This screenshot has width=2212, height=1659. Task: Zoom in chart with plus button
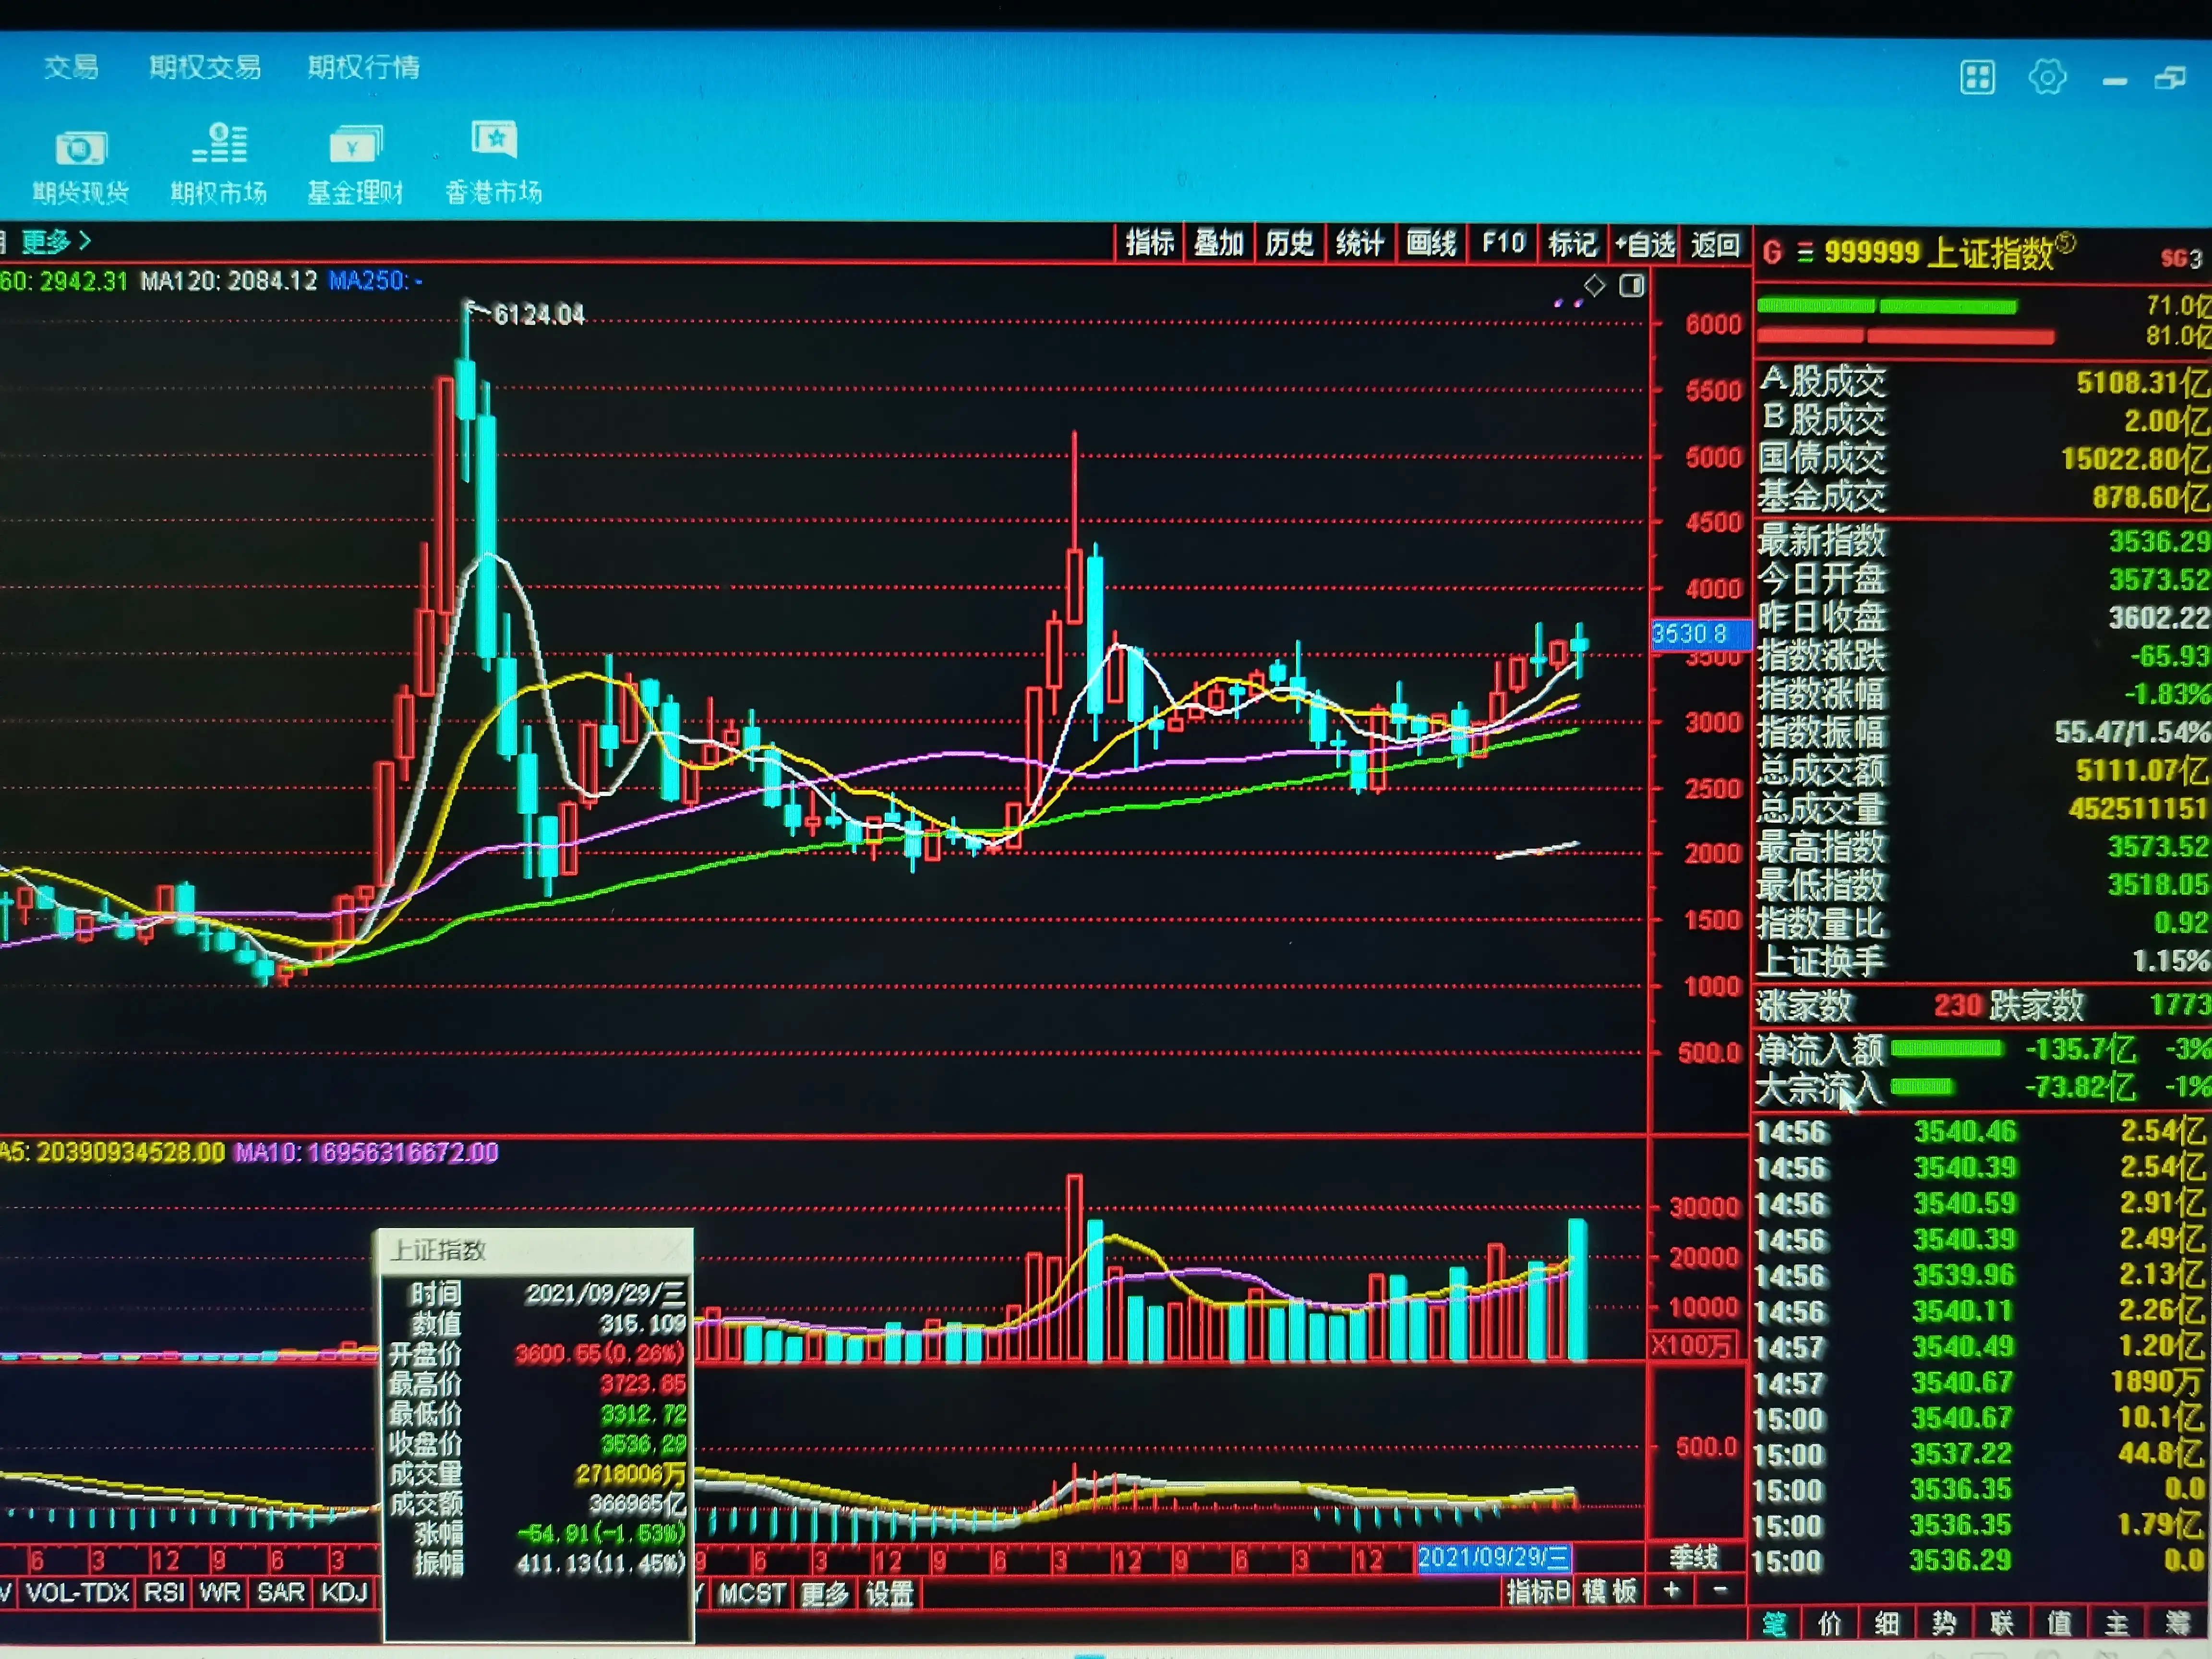tap(1671, 1590)
